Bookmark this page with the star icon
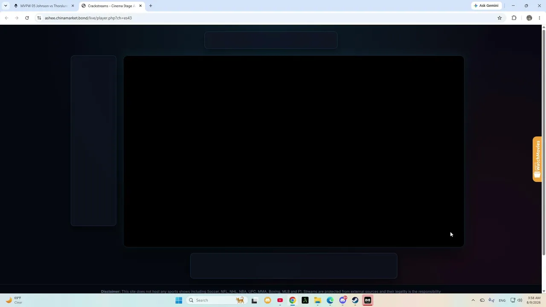This screenshot has height=307, width=546. pos(500,18)
